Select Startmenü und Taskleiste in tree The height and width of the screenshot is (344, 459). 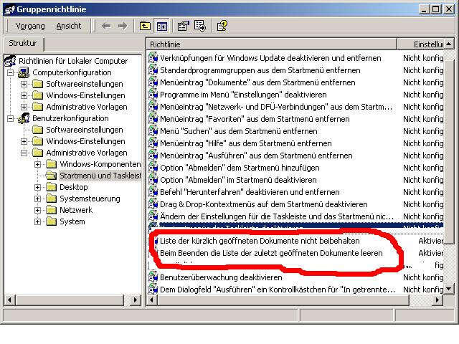click(x=100, y=176)
